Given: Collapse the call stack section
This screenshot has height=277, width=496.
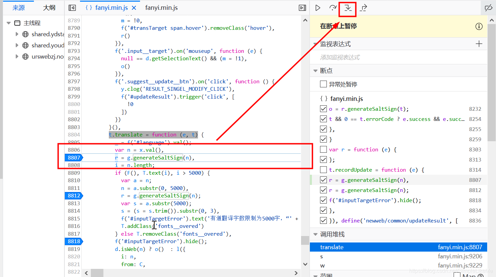Looking at the screenshot, I should pyautogui.click(x=316, y=234).
